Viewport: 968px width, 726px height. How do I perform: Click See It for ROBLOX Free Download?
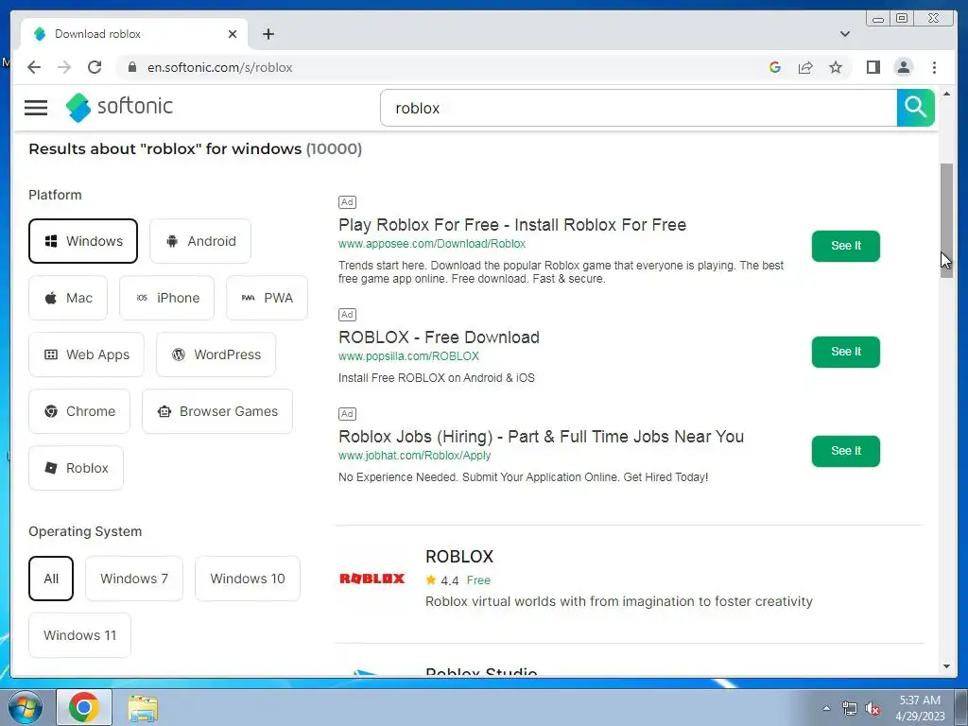click(x=846, y=352)
